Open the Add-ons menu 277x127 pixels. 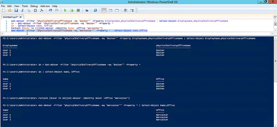45,6
